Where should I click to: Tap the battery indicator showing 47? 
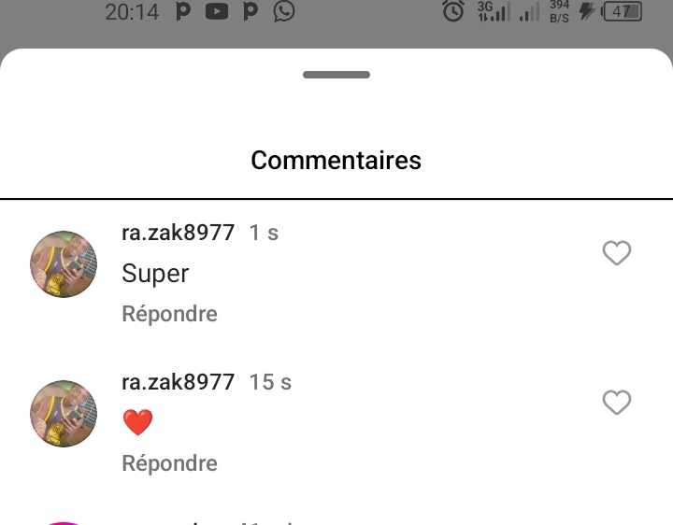[x=622, y=11]
